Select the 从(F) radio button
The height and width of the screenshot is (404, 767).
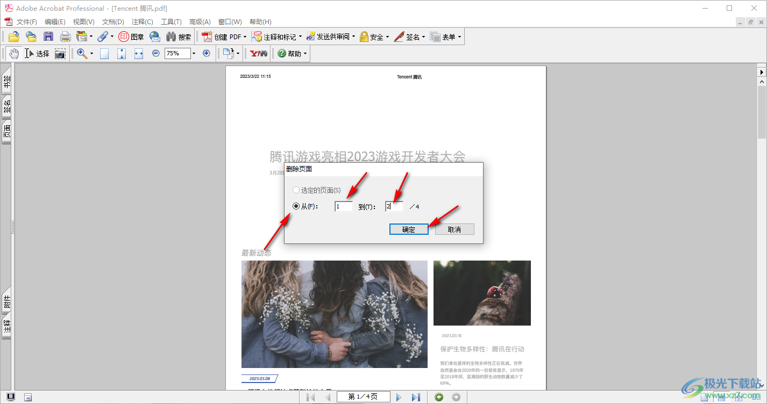[x=296, y=206]
